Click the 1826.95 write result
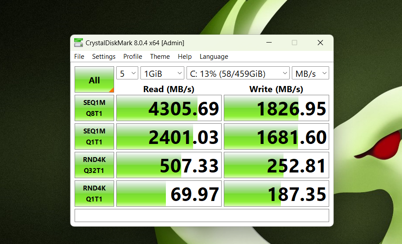Image resolution: width=402 pixels, height=244 pixels. pos(276,108)
